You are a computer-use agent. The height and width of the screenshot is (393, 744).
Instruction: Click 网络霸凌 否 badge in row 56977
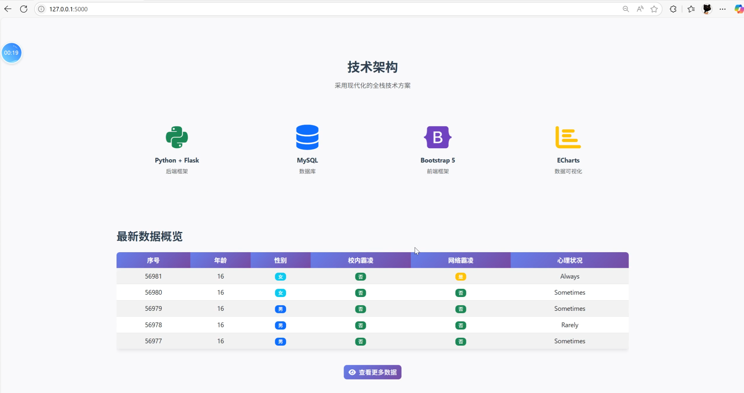coord(461,341)
